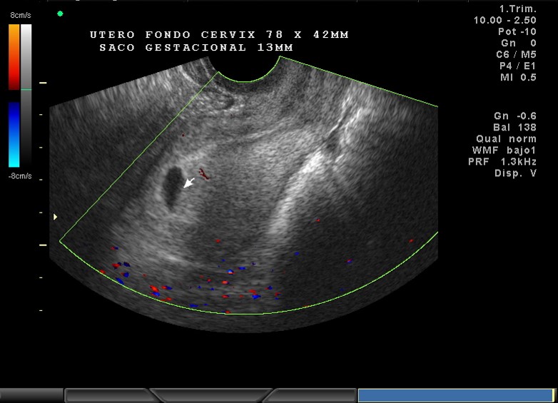This screenshot has width=558, height=403.
Task: Select the blue highlighted bar at bottom
Action: tap(455, 395)
